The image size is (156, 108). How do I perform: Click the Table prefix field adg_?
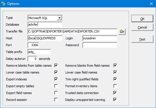(x=39, y=52)
